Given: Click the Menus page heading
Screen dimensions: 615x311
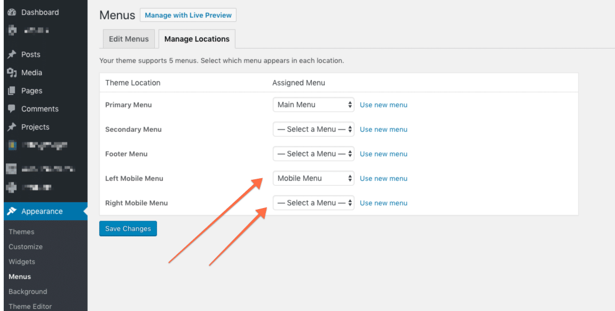Looking at the screenshot, I should click(x=117, y=15).
